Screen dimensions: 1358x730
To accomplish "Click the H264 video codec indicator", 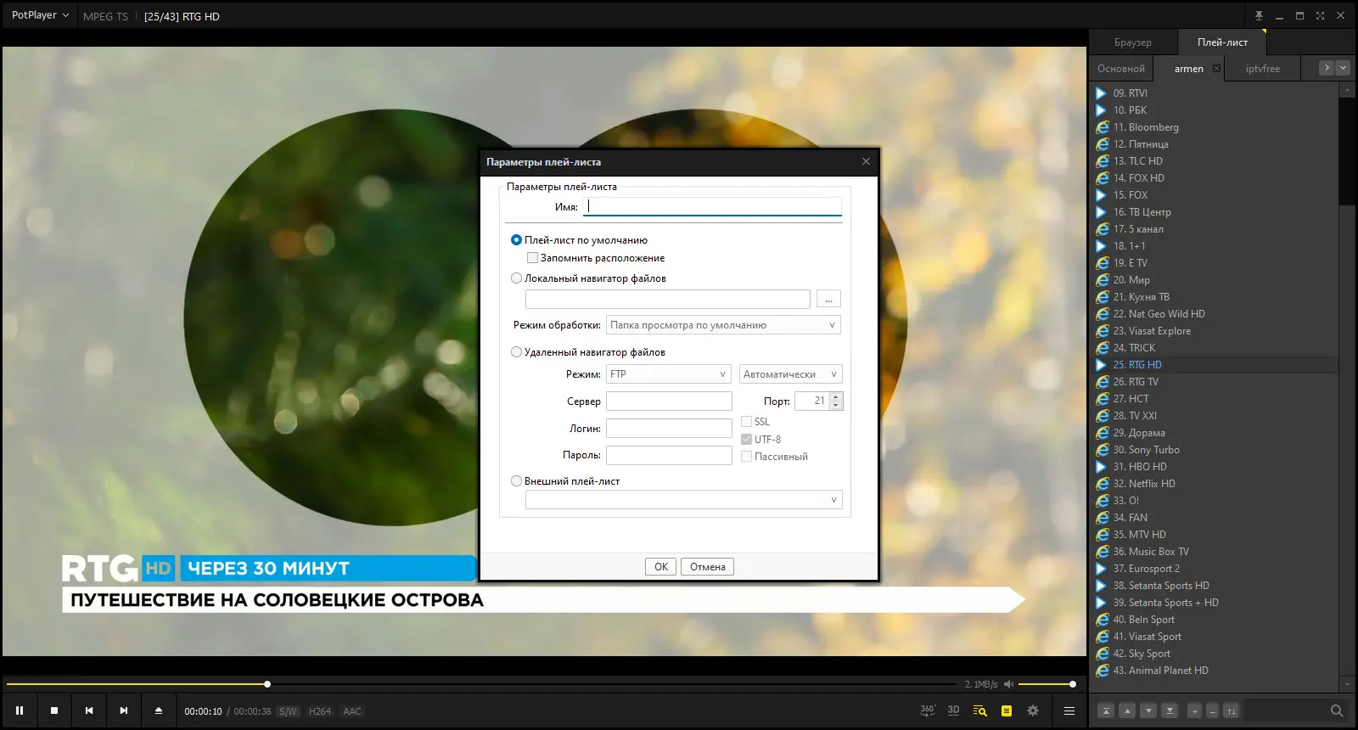I will click(320, 711).
